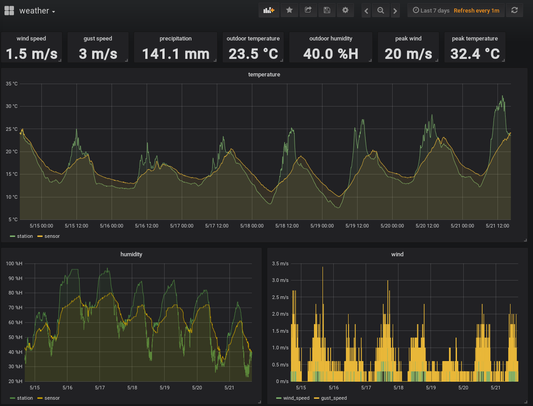Shift time range backwards
This screenshot has width=533, height=406.
[x=366, y=11]
